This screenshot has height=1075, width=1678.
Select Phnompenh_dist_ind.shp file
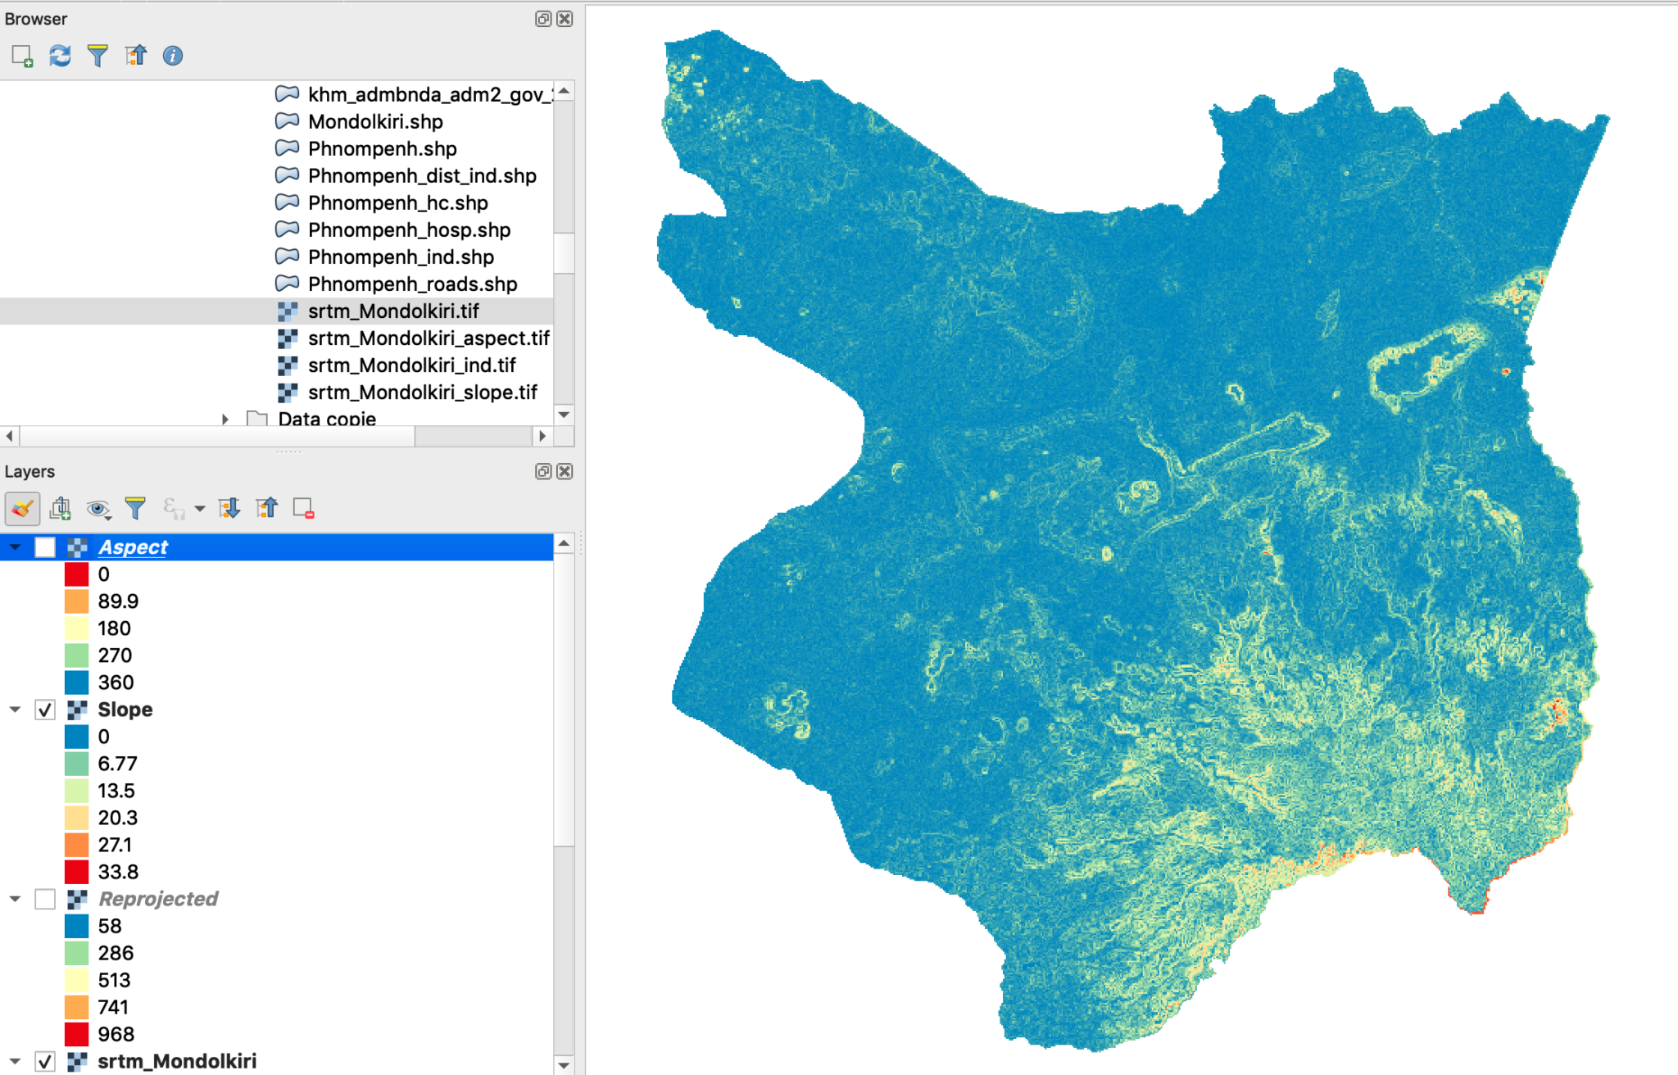[x=422, y=176]
